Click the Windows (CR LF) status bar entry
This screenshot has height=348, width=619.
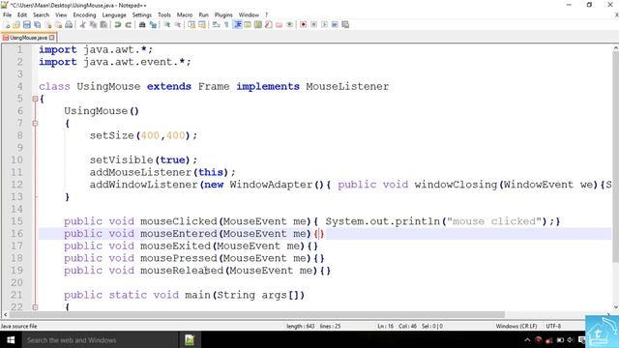(x=516, y=327)
